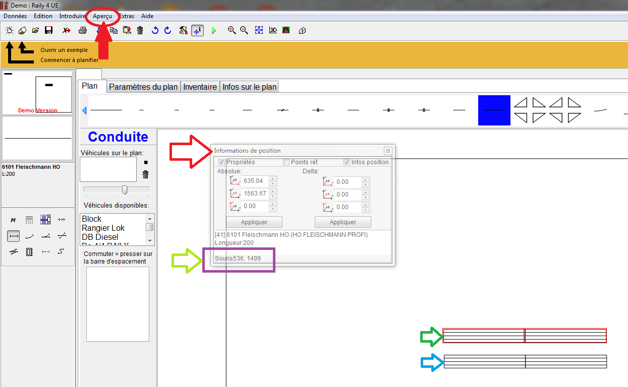The image size is (628, 387).
Task: Select the straight track palette tool
Action: (x=14, y=236)
